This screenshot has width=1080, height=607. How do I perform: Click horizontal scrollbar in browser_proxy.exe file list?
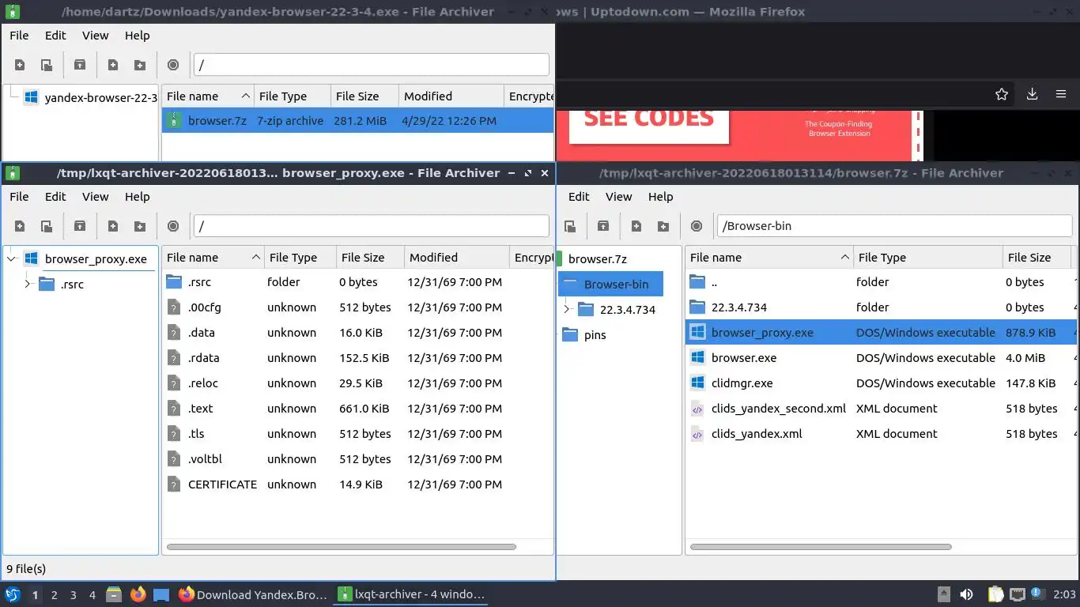[342, 547]
